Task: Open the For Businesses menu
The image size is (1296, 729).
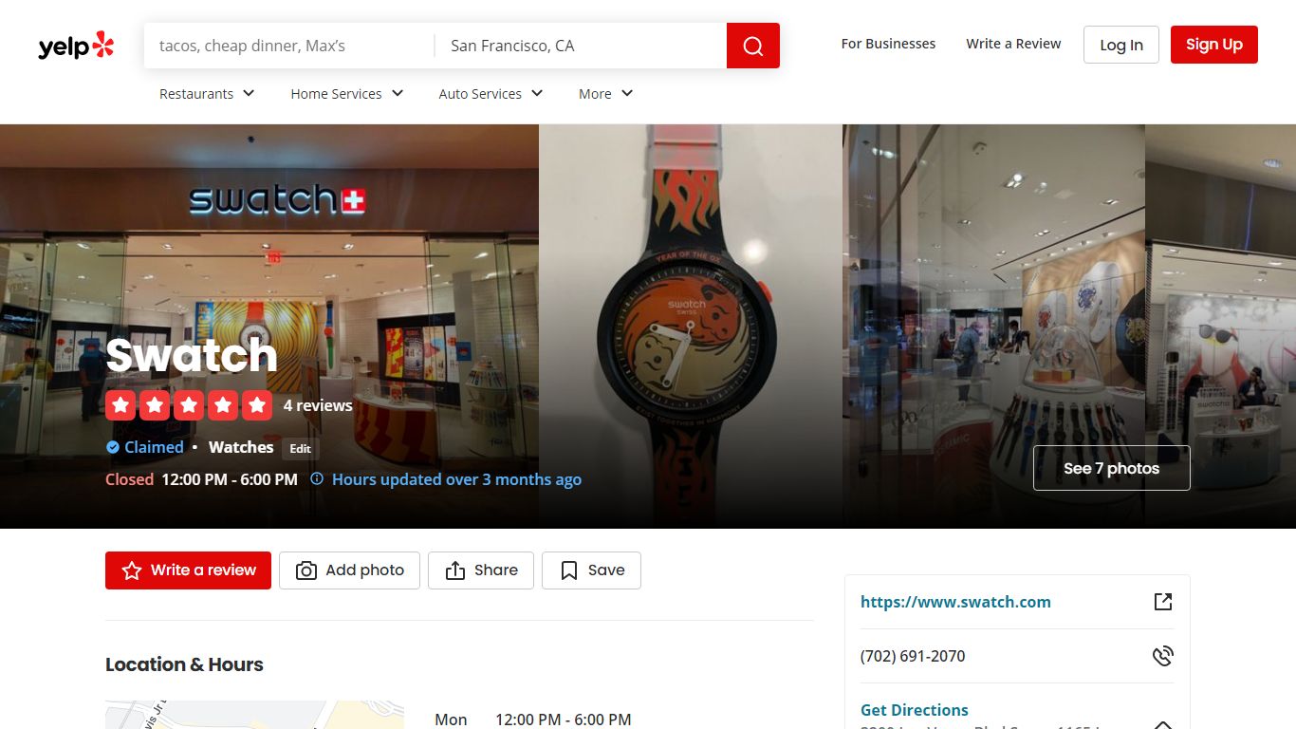Action: 888,44
